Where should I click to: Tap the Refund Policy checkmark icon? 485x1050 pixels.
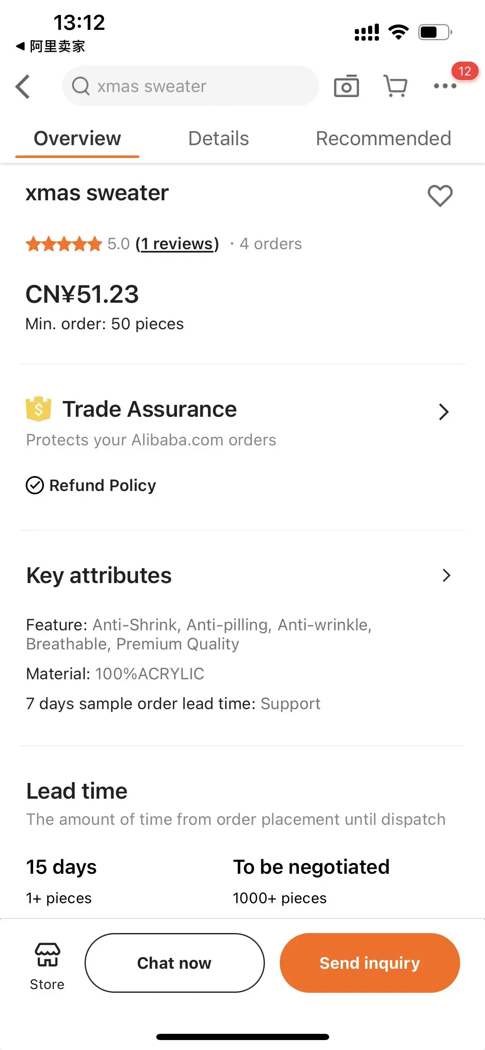coord(35,485)
